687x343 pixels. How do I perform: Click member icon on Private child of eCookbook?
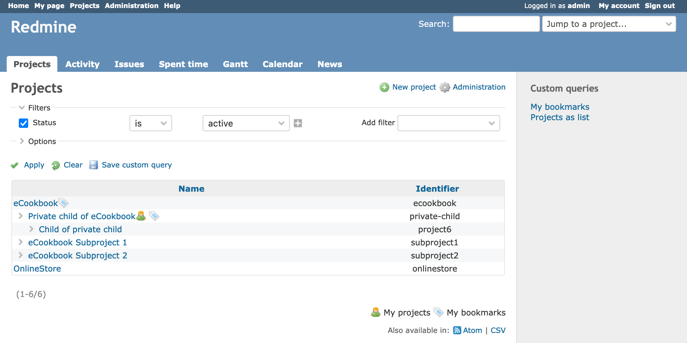[141, 216]
